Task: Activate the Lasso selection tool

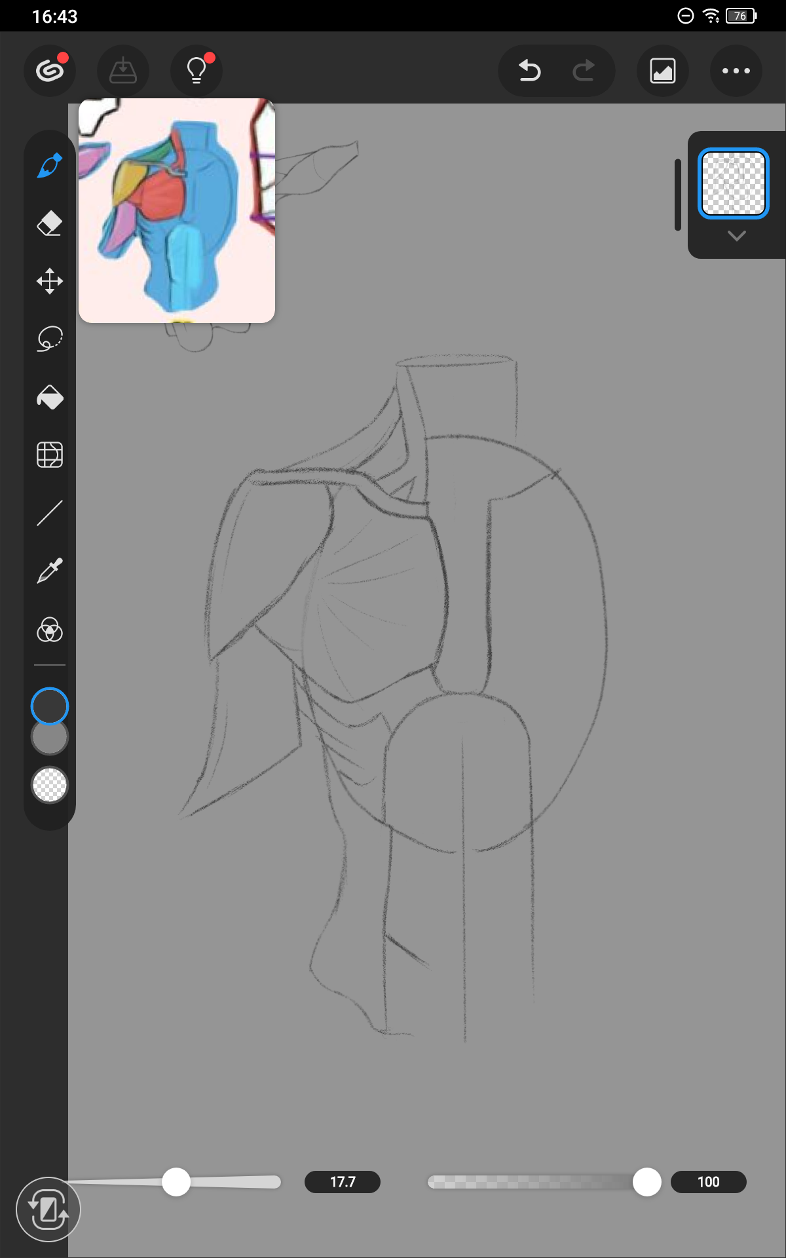Action: [x=50, y=339]
